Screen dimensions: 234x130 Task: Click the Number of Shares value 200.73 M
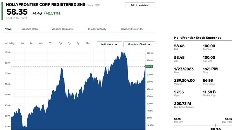tap(183, 104)
